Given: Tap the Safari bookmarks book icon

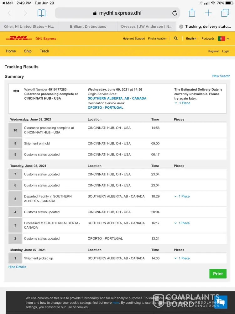Looking at the screenshot, I should click(x=41, y=13).
